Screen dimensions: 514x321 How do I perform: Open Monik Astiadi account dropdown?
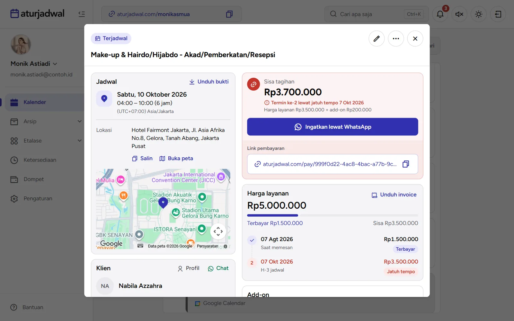pyautogui.click(x=34, y=64)
